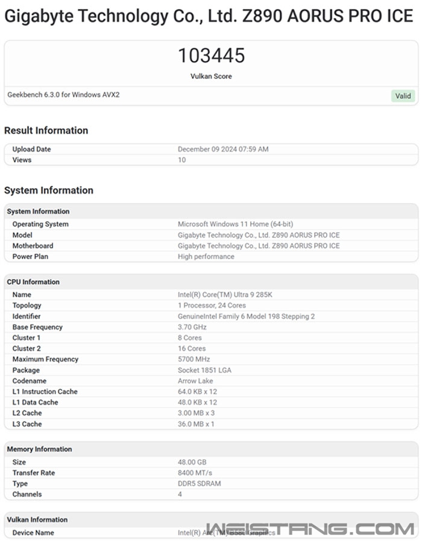Click the Maximum Frequency label

pyautogui.click(x=45, y=359)
